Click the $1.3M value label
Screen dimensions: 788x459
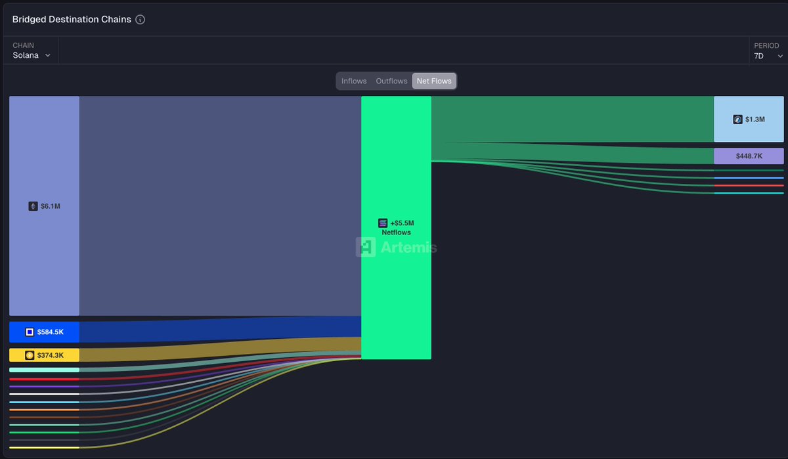(755, 120)
